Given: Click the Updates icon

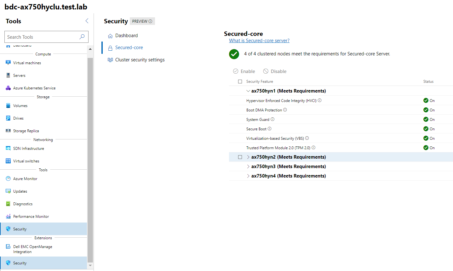Looking at the screenshot, I should point(8,191).
